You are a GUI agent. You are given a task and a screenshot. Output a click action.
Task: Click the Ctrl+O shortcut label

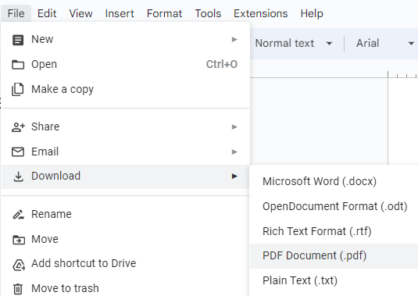(222, 64)
